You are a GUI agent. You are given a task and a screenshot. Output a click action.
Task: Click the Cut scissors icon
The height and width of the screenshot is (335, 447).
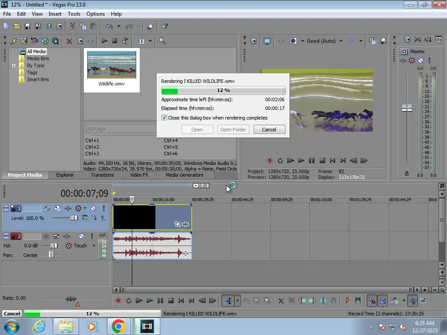click(x=72, y=26)
